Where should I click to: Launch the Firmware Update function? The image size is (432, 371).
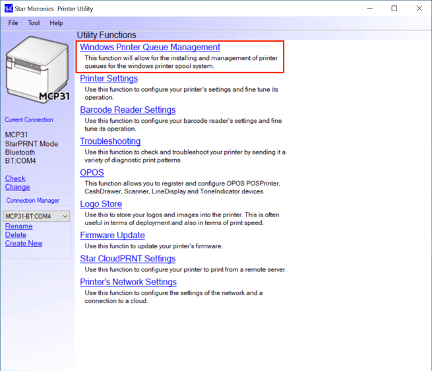point(112,236)
